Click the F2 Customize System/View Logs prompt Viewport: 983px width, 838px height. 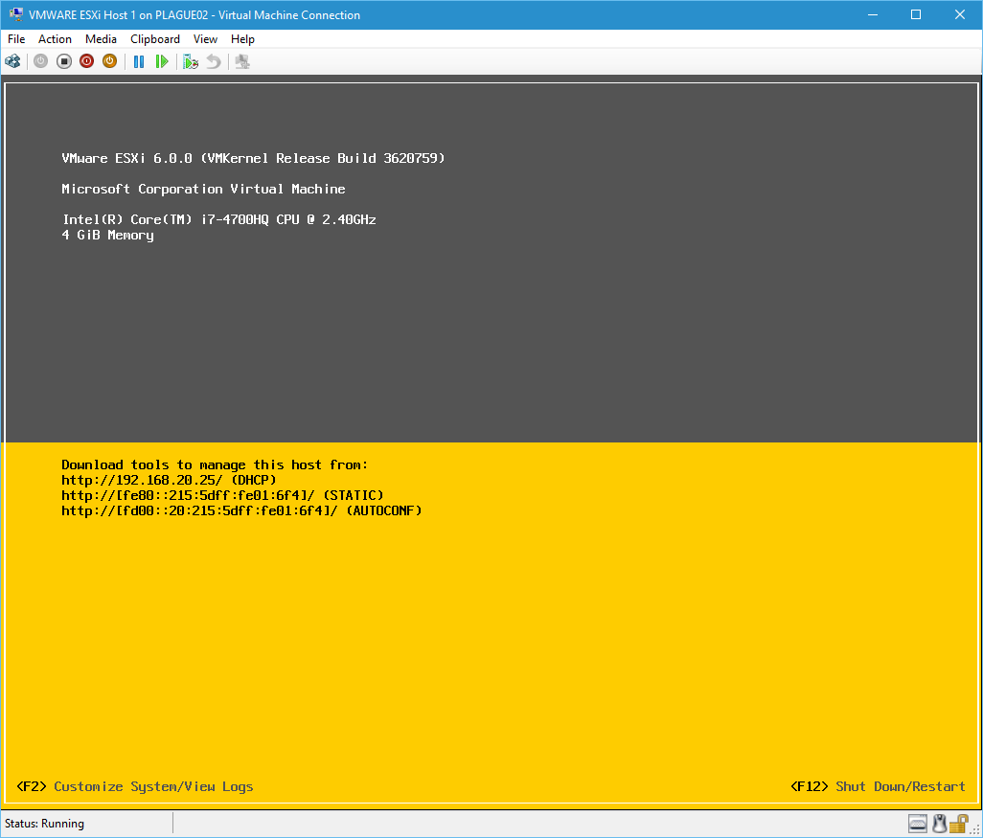[x=135, y=786]
